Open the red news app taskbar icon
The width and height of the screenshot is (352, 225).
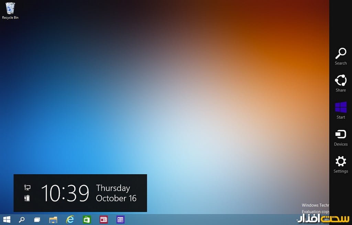(x=103, y=220)
